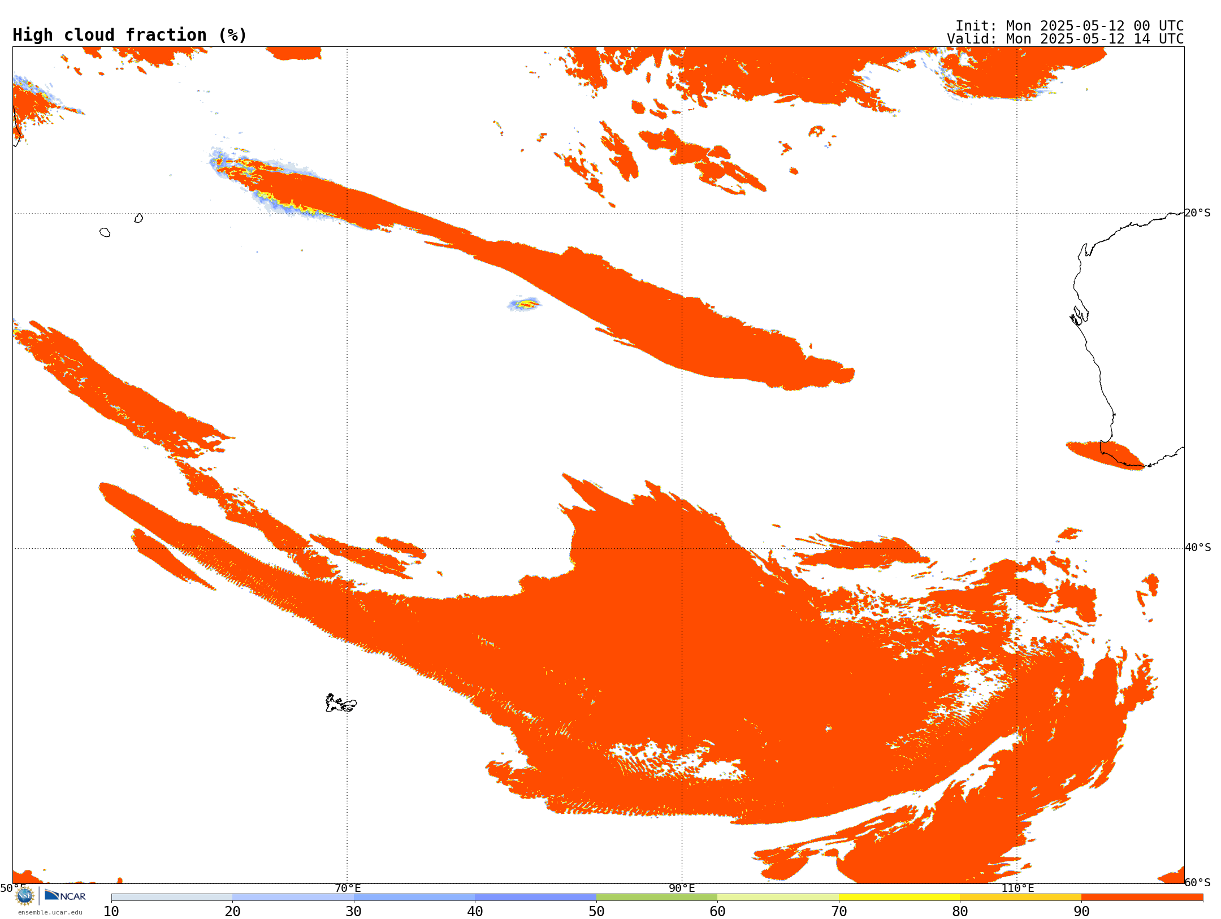Viewport: 1221px width, 919px height.
Task: Click the colorbar tick label 60
Action: click(x=717, y=911)
